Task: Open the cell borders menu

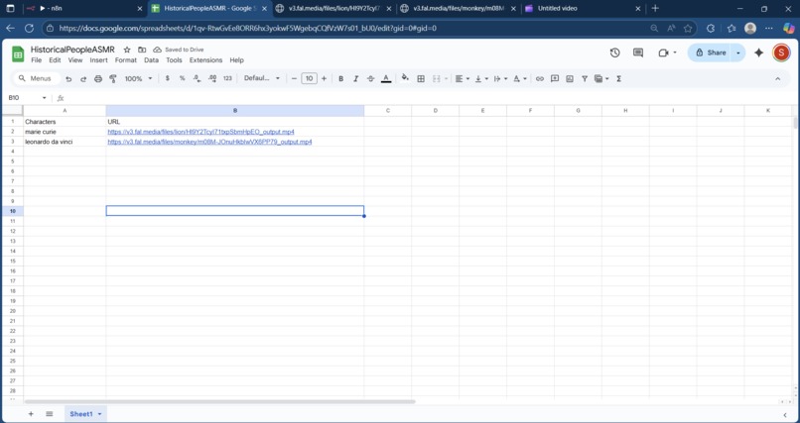Action: coord(421,79)
